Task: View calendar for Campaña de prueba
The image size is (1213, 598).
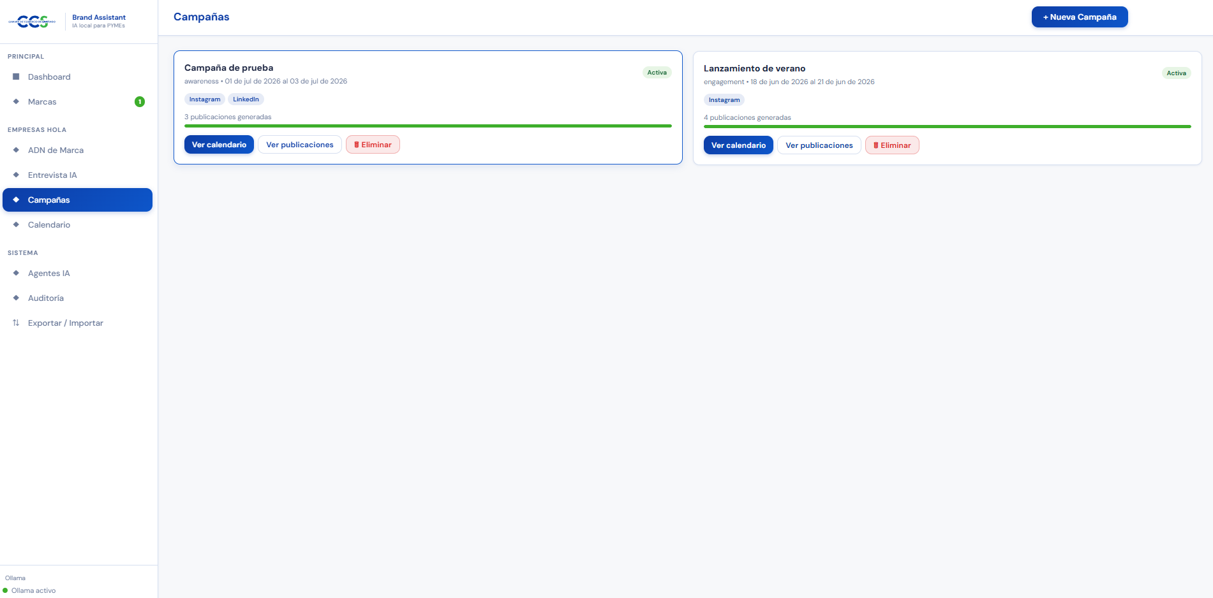Action: [219, 145]
